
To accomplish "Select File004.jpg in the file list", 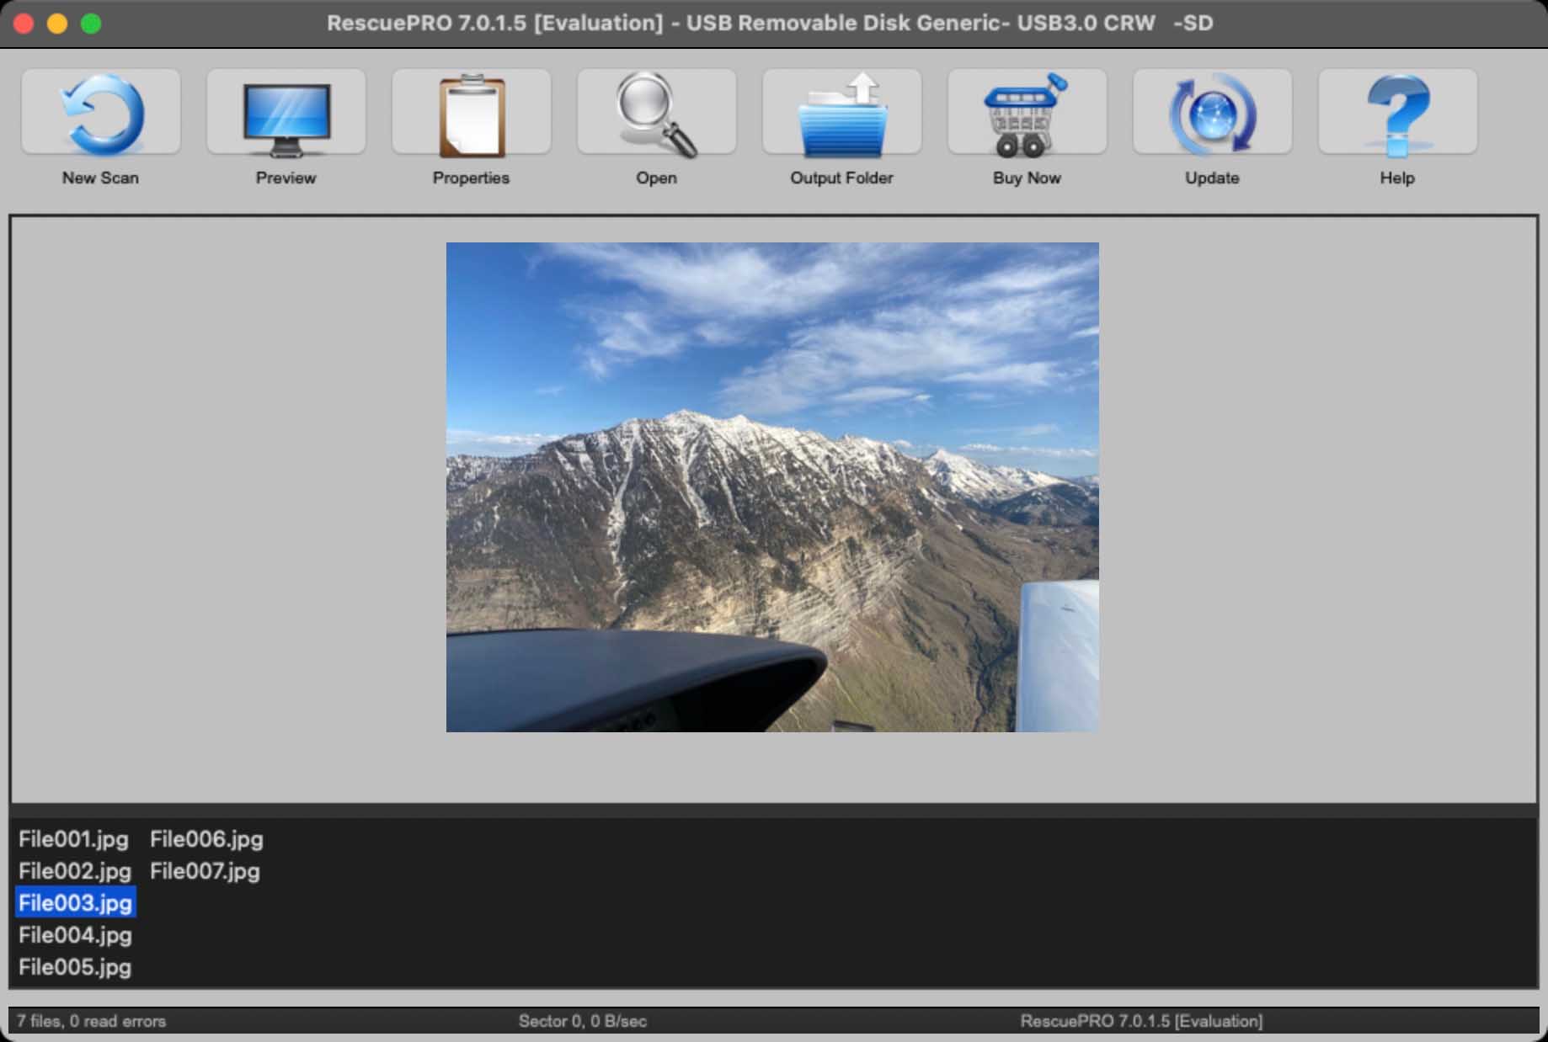I will click(75, 935).
